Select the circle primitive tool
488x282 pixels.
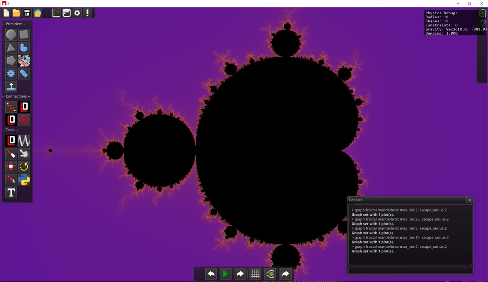point(11,35)
